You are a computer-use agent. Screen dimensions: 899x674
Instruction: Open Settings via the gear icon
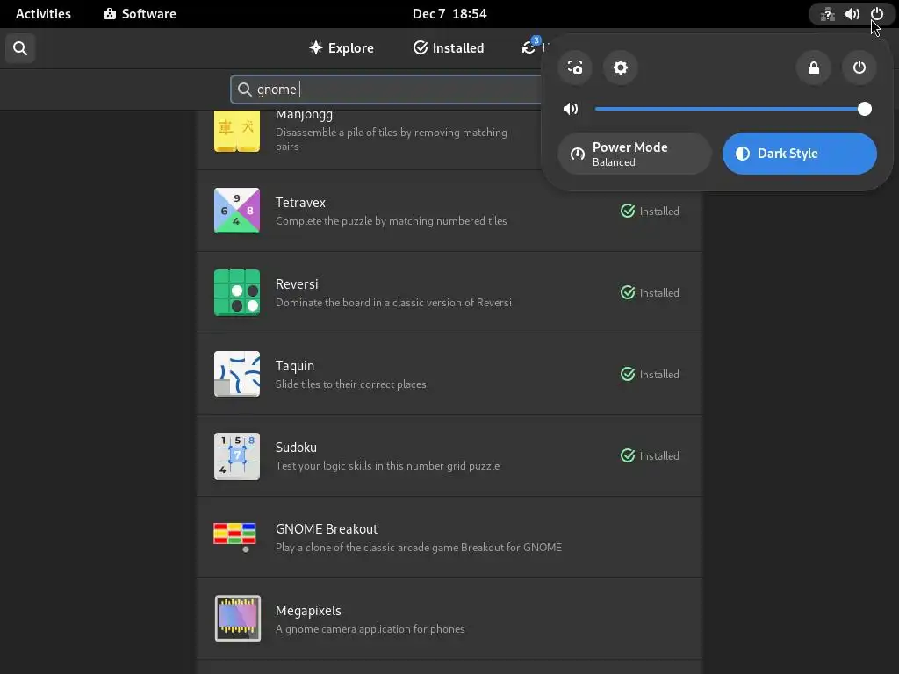[x=621, y=68]
